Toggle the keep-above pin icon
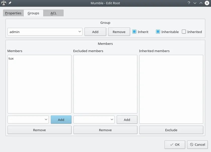The width and height of the screenshot is (211, 152). 10,3
